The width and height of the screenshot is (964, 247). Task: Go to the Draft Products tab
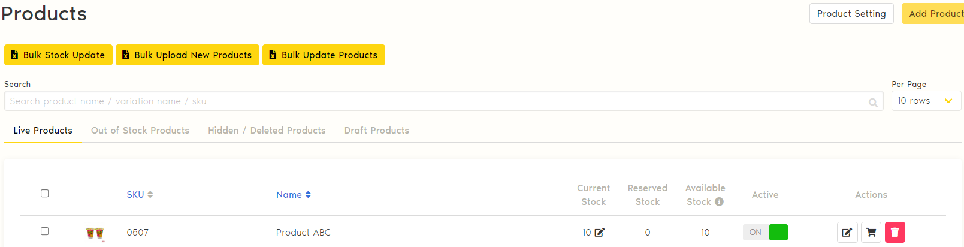click(377, 131)
